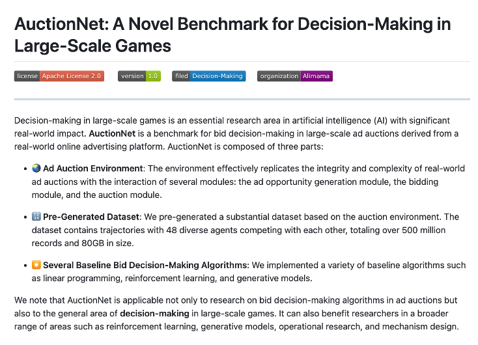Click the globe emoji beside Ad Auction Environment
478x345 pixels.
click(36, 168)
